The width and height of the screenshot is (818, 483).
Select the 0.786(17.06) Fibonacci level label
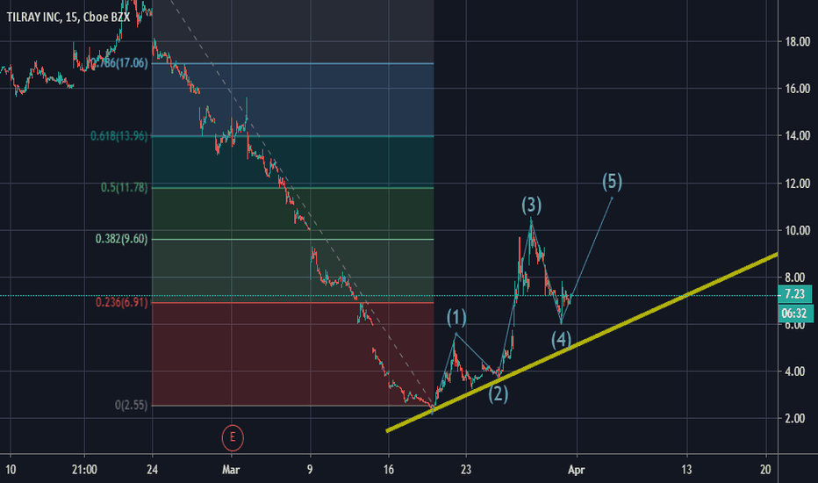pyautogui.click(x=118, y=63)
